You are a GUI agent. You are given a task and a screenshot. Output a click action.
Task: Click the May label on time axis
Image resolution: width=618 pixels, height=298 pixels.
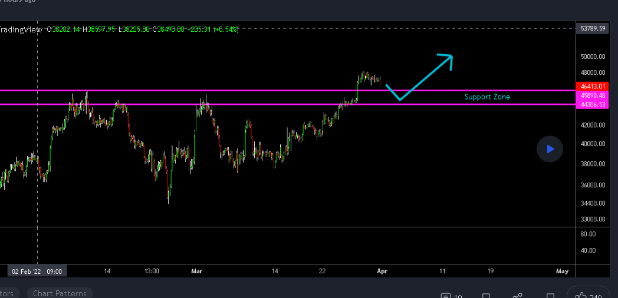pyautogui.click(x=562, y=271)
